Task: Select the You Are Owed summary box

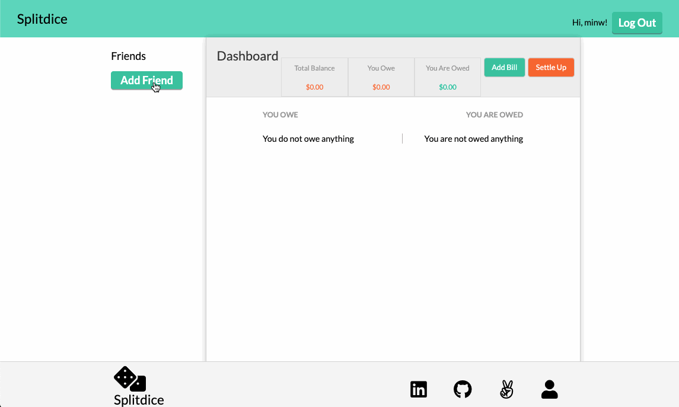Action: (x=447, y=77)
